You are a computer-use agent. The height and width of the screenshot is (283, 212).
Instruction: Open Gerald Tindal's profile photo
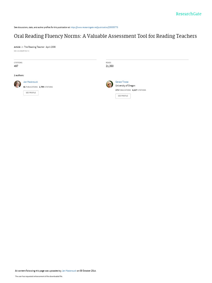point(110,84)
